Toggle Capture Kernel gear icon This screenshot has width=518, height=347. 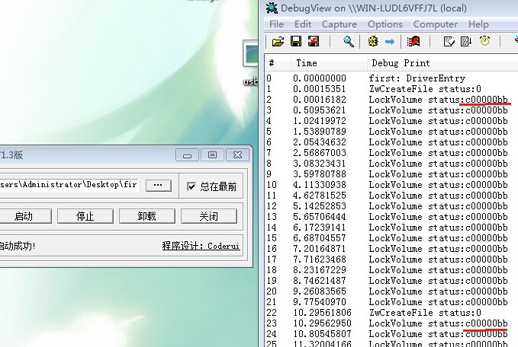tap(372, 41)
